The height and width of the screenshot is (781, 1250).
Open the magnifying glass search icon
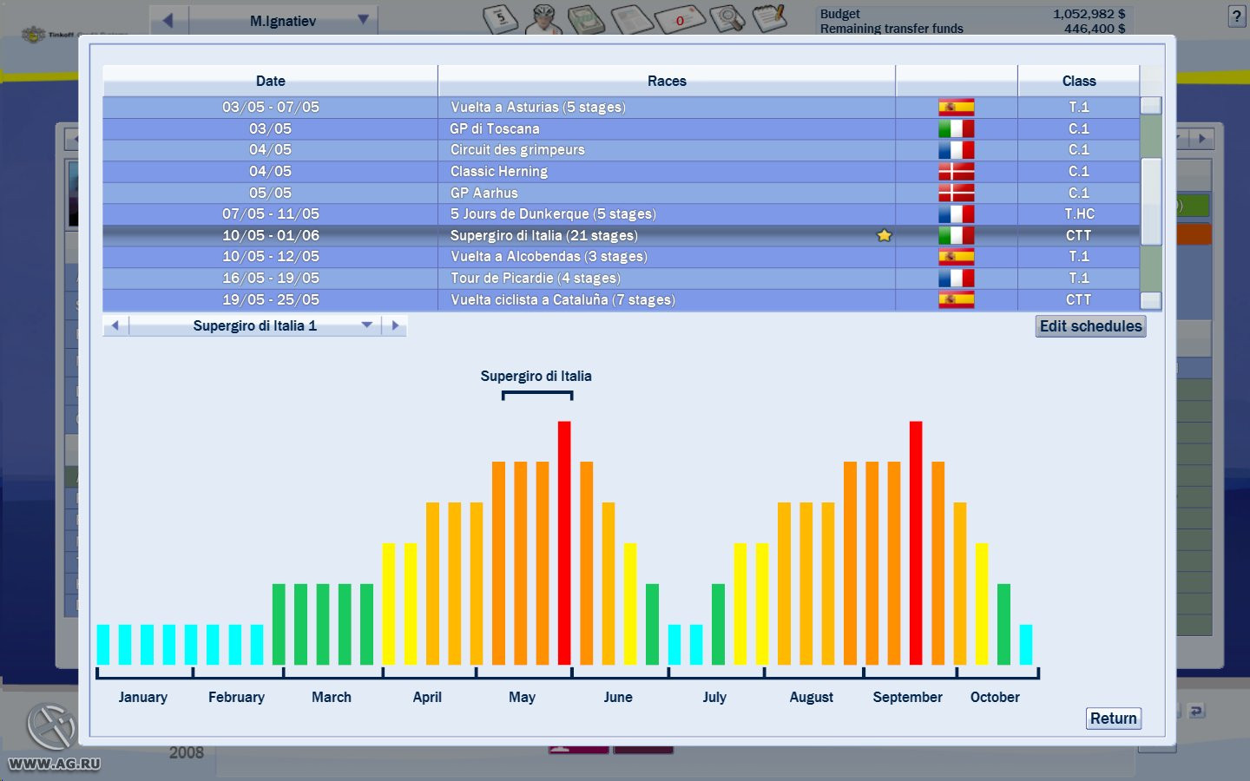coord(727,17)
